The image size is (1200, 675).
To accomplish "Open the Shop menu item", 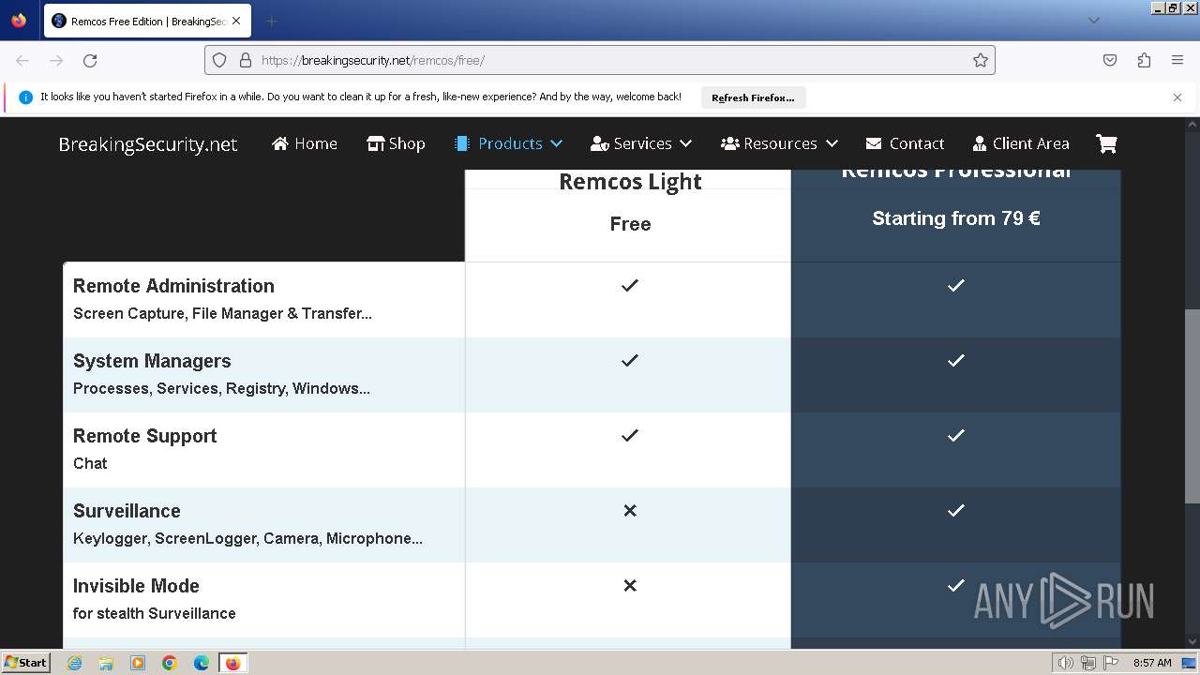I will pos(396,143).
